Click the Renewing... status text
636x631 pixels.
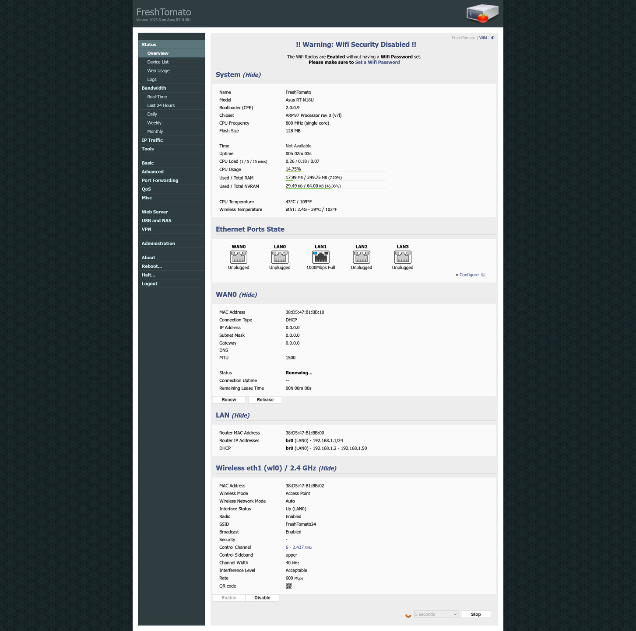[x=299, y=373]
